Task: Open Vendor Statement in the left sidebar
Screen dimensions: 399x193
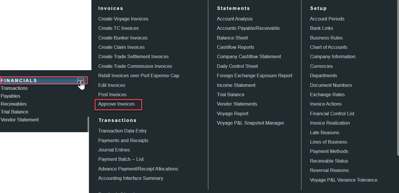Action: tap(20, 120)
